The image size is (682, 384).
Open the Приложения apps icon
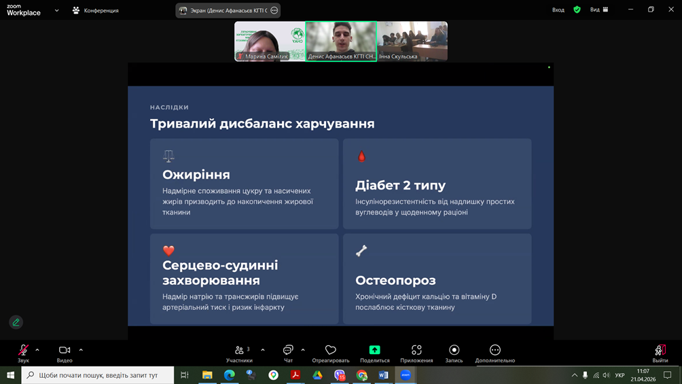point(416,351)
